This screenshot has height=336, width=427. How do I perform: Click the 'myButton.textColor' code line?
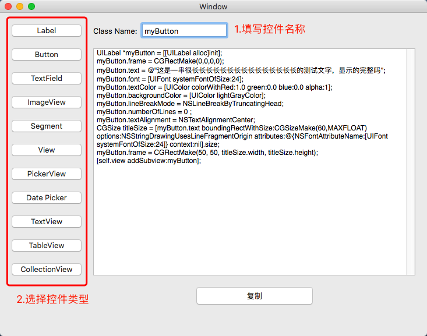(x=214, y=87)
